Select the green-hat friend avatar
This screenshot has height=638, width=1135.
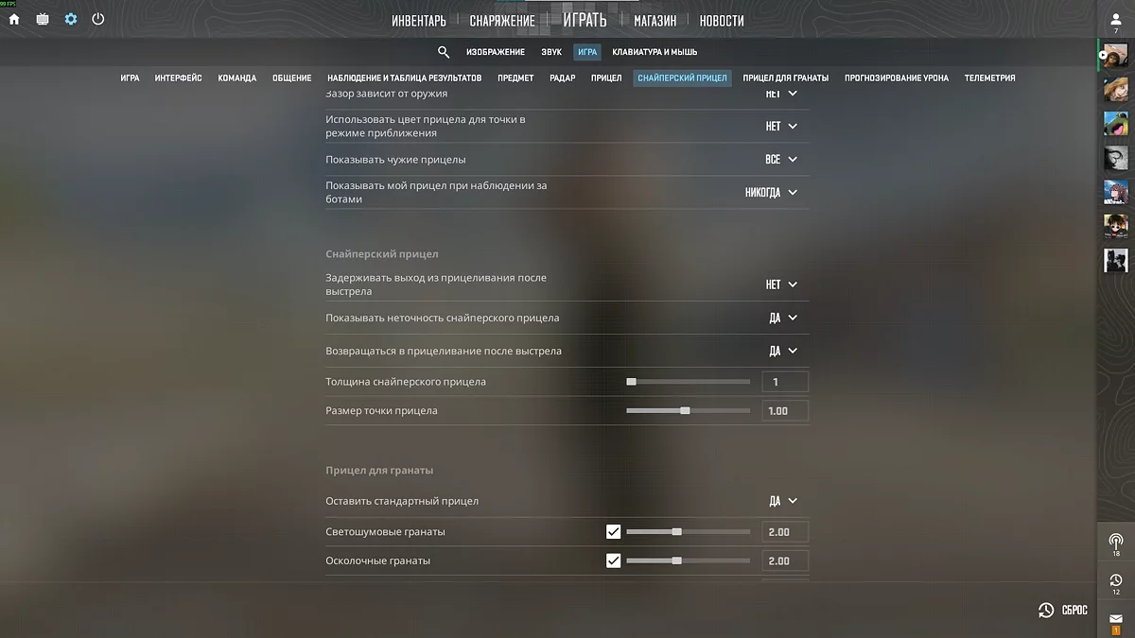point(1116,124)
